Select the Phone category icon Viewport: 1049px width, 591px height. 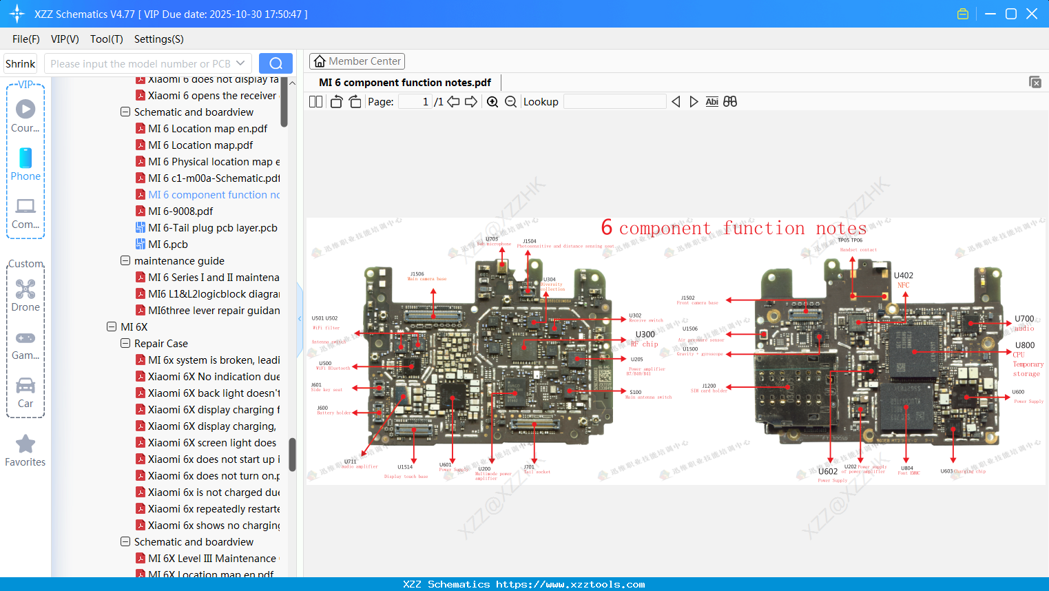(x=25, y=164)
